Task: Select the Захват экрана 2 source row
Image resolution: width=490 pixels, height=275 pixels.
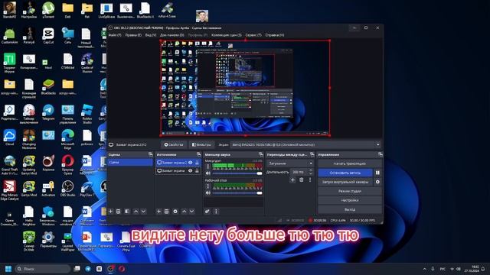Action: [x=178, y=163]
